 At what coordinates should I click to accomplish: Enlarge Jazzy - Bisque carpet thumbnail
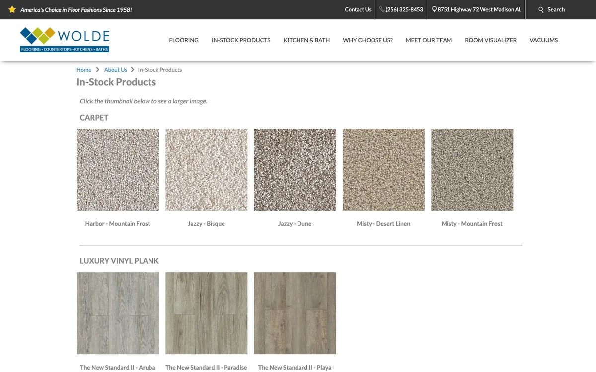206,170
